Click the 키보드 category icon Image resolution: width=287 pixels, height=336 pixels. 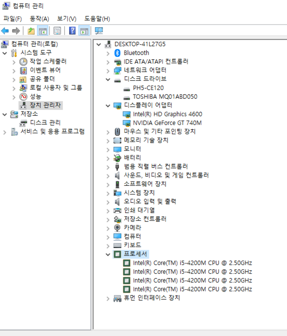tap(117, 245)
